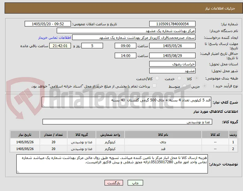Select the خدمت radio button
This screenshot has height=191, width=243.
coord(179,78)
